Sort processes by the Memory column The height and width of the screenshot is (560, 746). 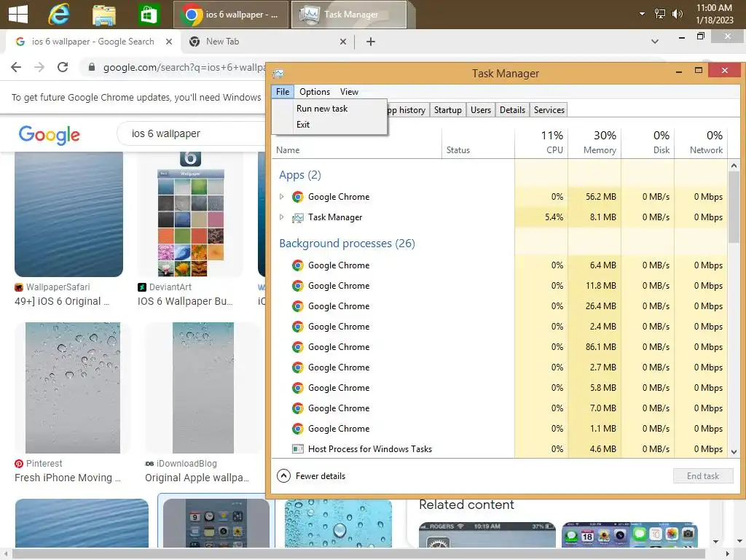(594, 144)
